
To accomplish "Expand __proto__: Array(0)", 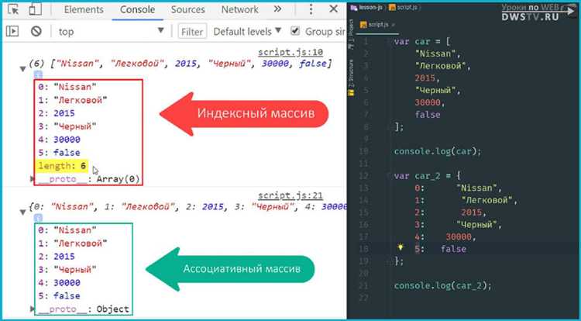I will pyautogui.click(x=33, y=179).
